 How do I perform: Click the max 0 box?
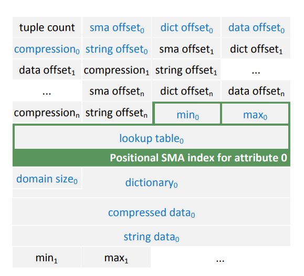255,114
